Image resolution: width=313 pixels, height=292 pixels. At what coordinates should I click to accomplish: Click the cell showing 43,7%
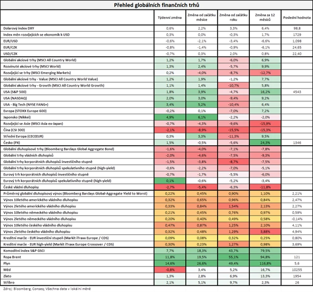tap(234, 250)
